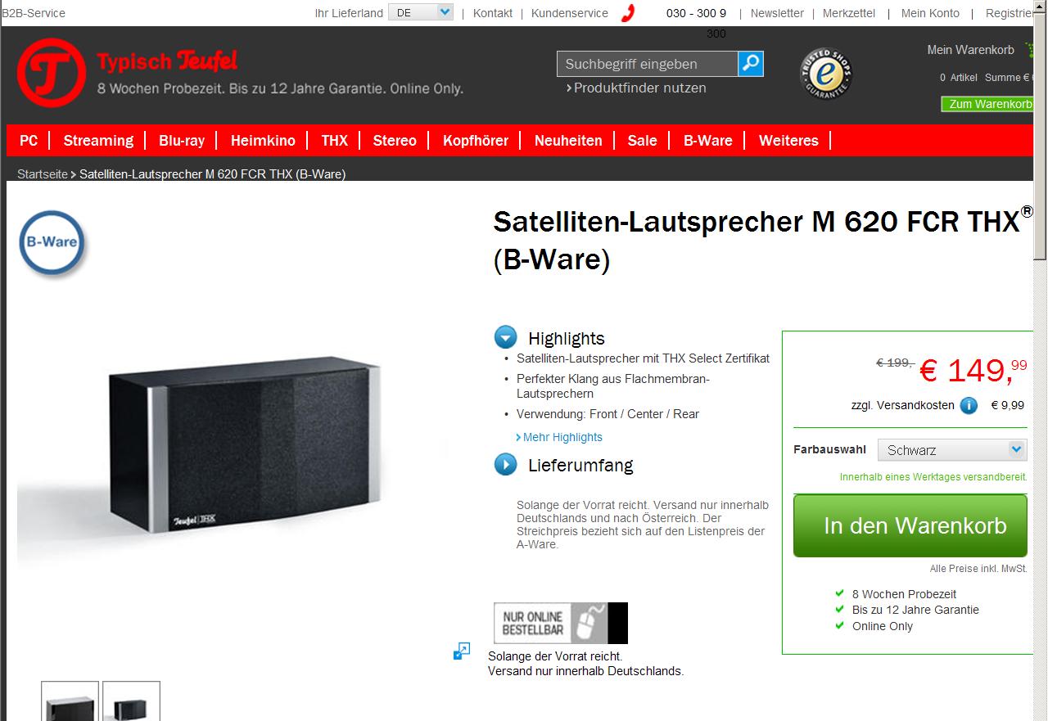The height and width of the screenshot is (721, 1048).
Task: Click the Zum Warenkorb button
Action: [988, 104]
